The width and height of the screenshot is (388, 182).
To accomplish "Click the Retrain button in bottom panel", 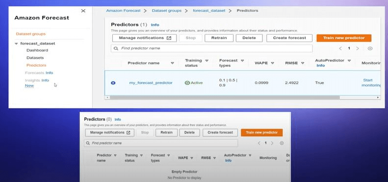I will point(167,132).
